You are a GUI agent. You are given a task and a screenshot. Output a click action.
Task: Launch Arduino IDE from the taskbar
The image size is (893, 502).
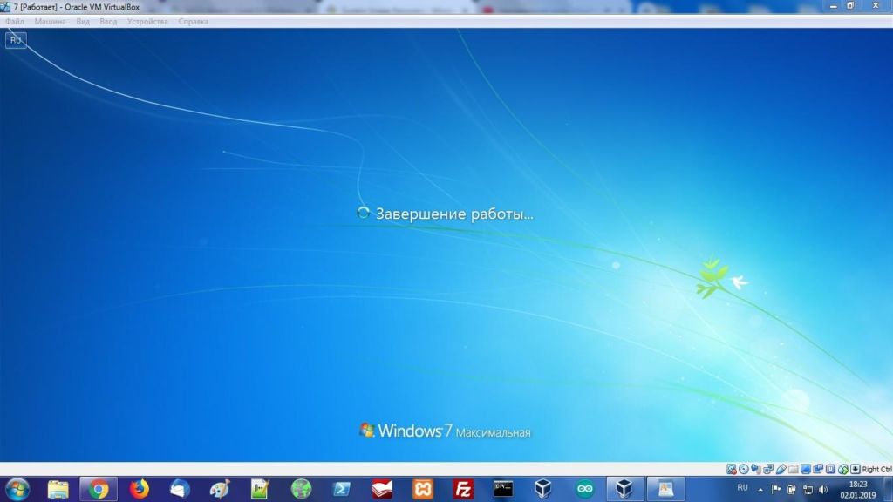pyautogui.click(x=584, y=490)
